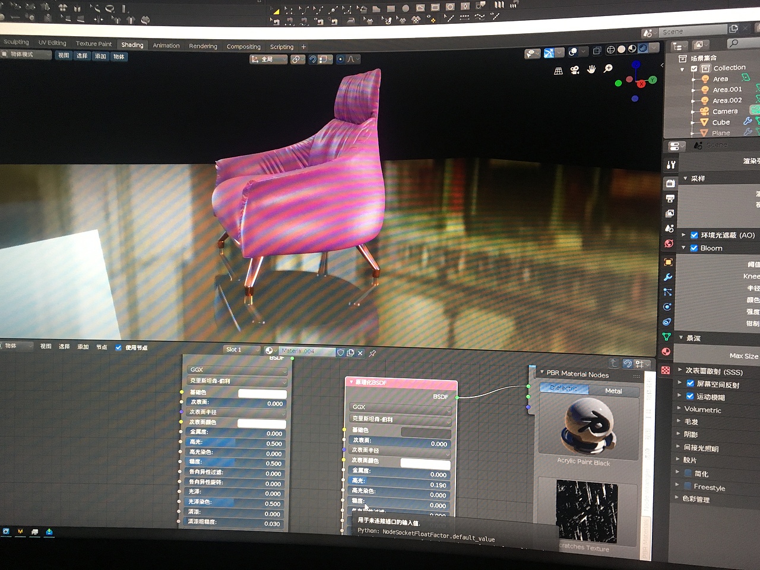The width and height of the screenshot is (760, 570).
Task: Open the Slot 1 material slot dropdown
Action: pyautogui.click(x=242, y=350)
